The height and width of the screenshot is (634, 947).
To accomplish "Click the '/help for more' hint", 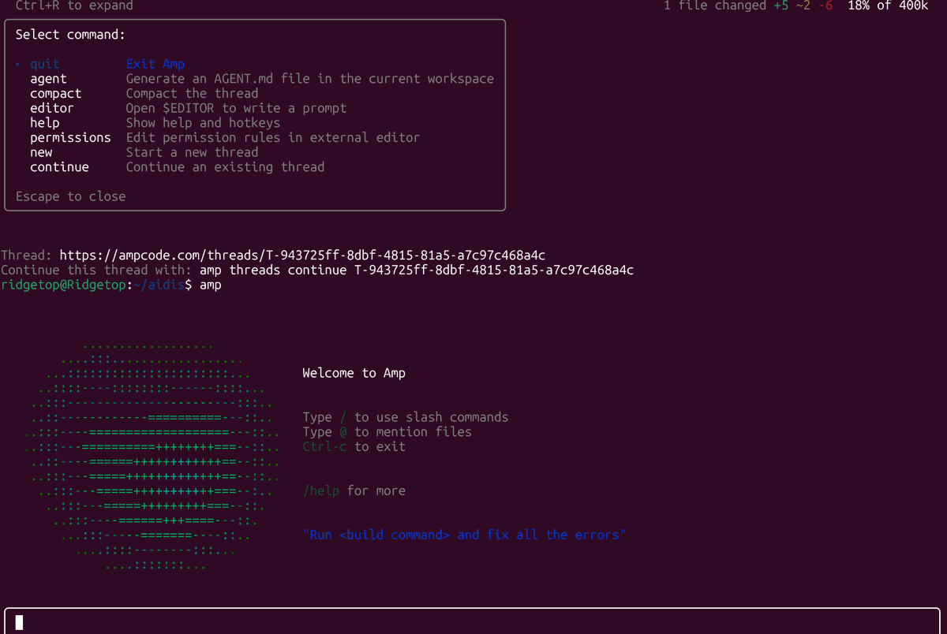I will pyautogui.click(x=354, y=490).
